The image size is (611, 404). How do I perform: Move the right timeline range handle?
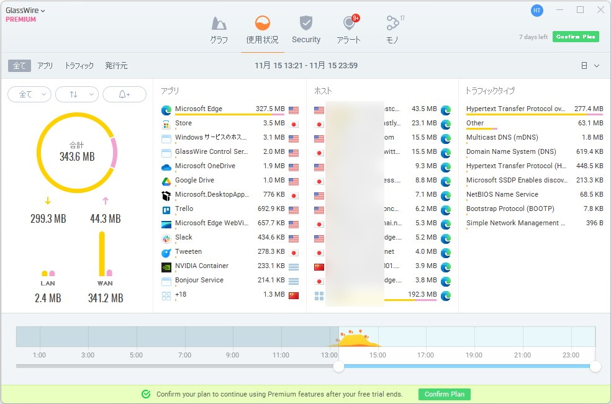pyautogui.click(x=595, y=366)
